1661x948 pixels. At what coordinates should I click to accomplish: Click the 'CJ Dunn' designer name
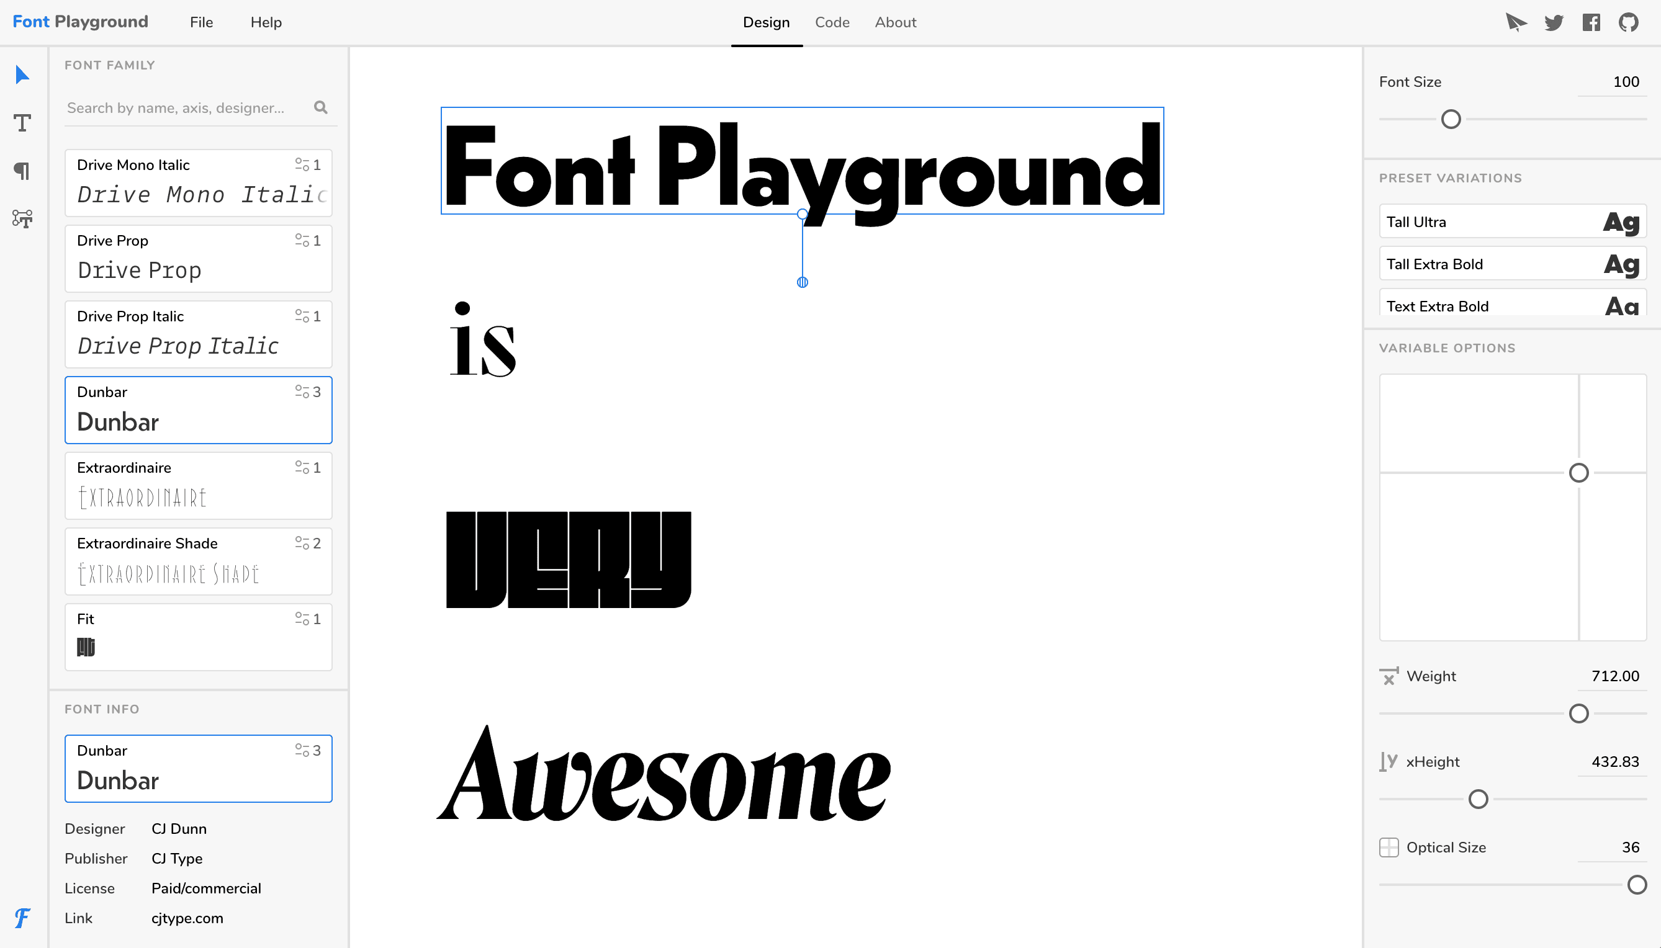coord(179,829)
